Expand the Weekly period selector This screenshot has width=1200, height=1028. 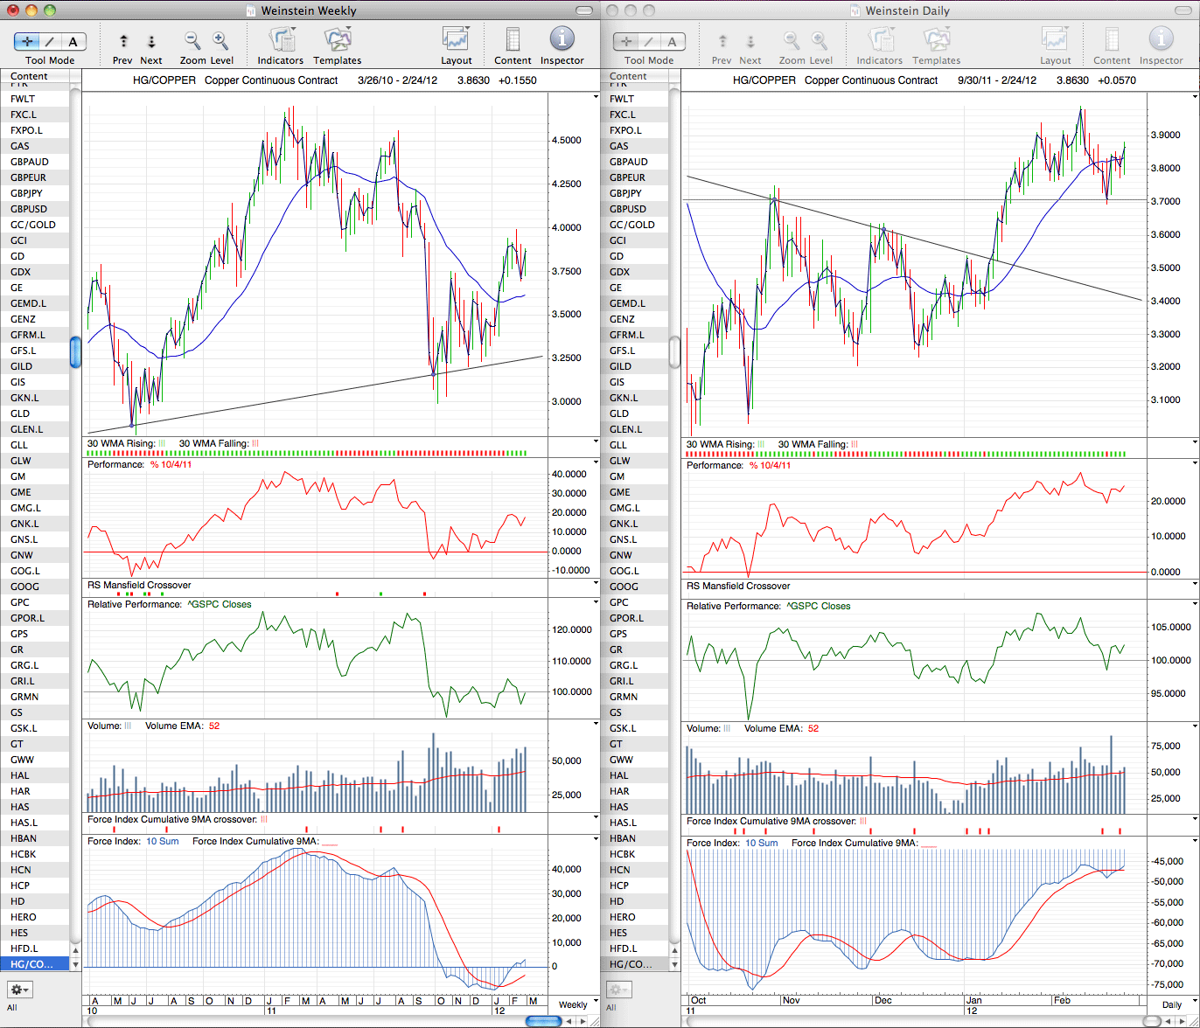573,1004
